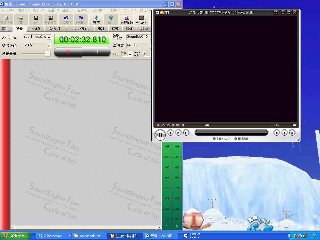Screen dimensions: 320x240
Task: Switch to the 調整 tab
Action: (115, 29)
